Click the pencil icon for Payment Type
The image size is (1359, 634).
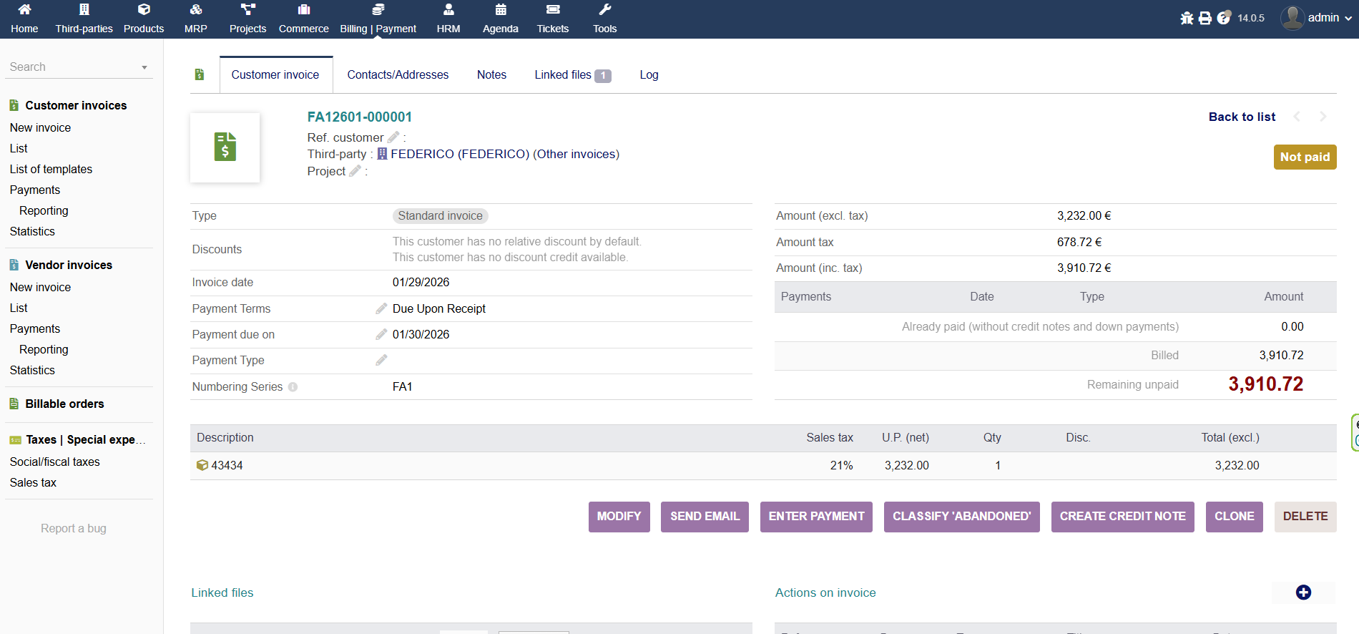click(381, 360)
